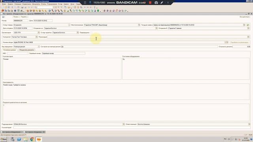Open the Организация selection button

[39, 32]
